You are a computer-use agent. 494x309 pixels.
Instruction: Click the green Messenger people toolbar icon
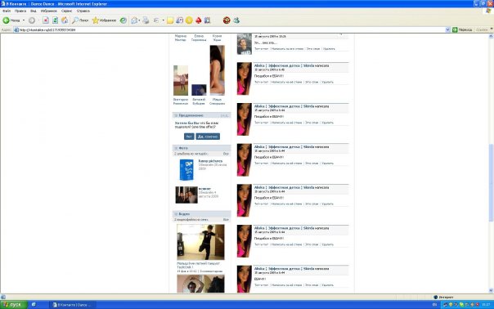click(236, 20)
